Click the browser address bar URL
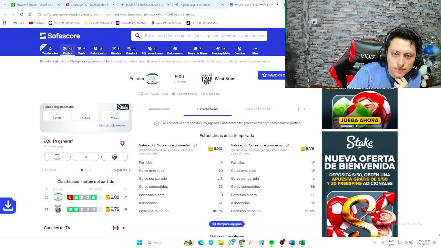This screenshot has width=441, height=248. pyautogui.click(x=120, y=14)
